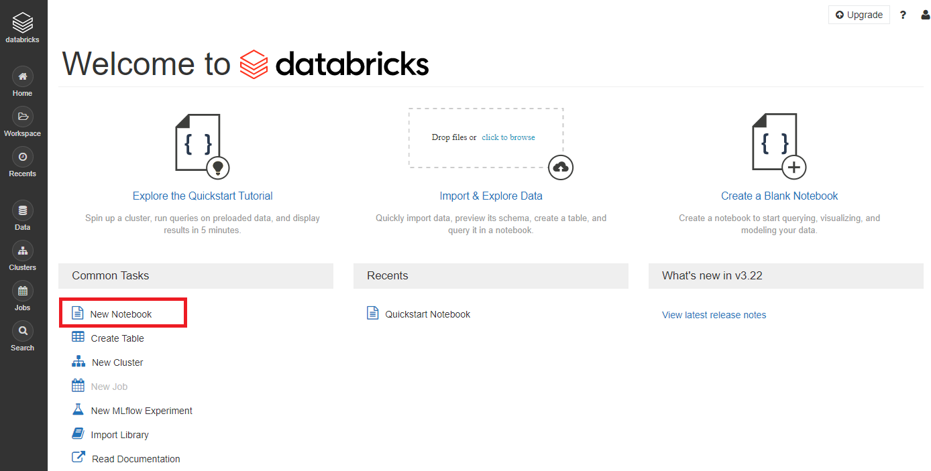931x471 pixels.
Task: Click the drop files upload area
Action: tap(486, 138)
